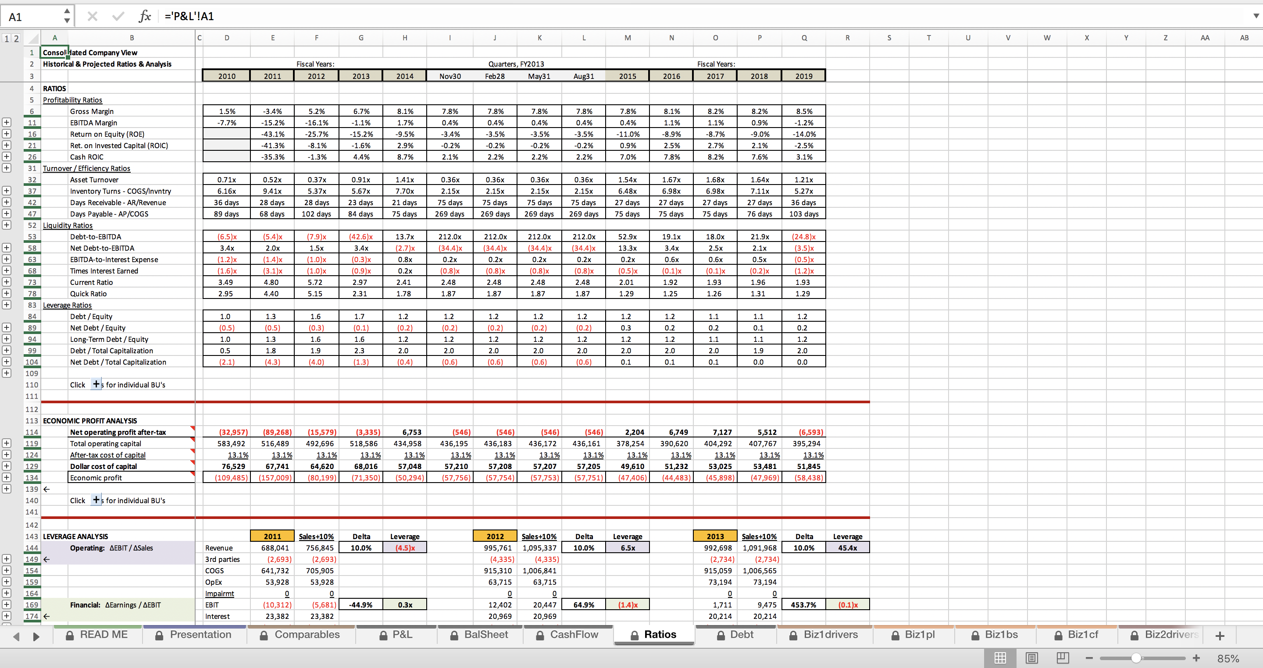Switch to Page Layout view icon
This screenshot has height=668, width=1263.
1031,658
